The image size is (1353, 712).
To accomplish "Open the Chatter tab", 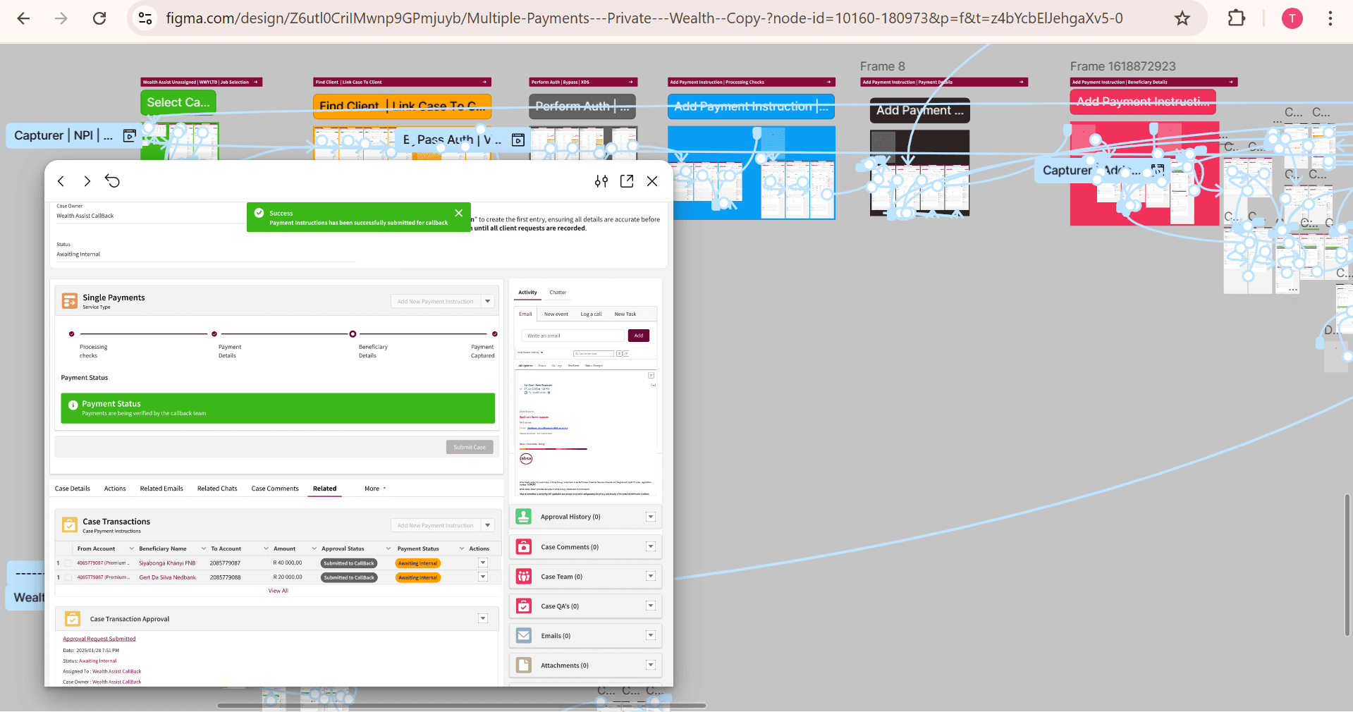I will click(558, 293).
